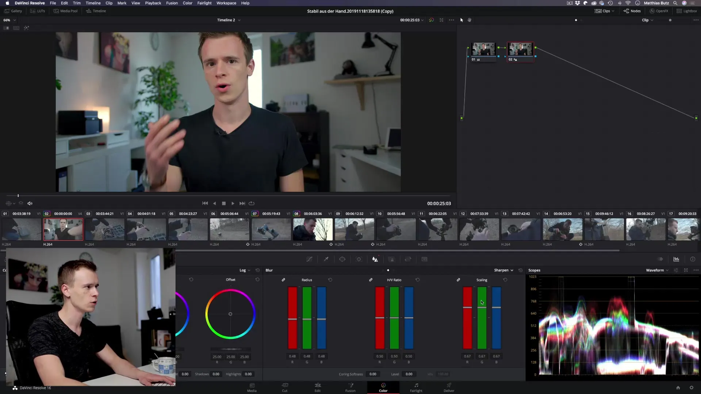Select the hand pan tool
This screenshot has width=701, height=394.
[x=470, y=20]
